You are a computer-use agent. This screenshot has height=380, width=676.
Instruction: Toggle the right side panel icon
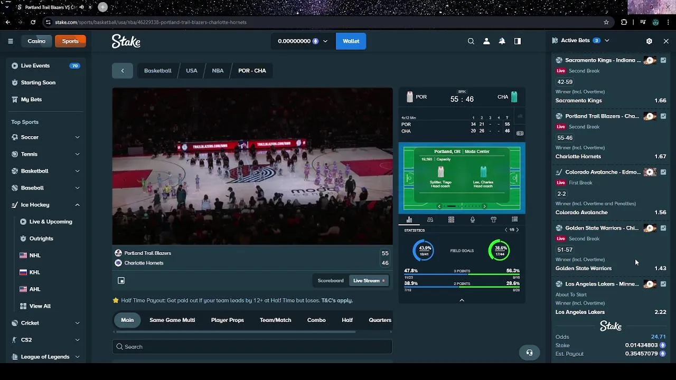coord(518,41)
